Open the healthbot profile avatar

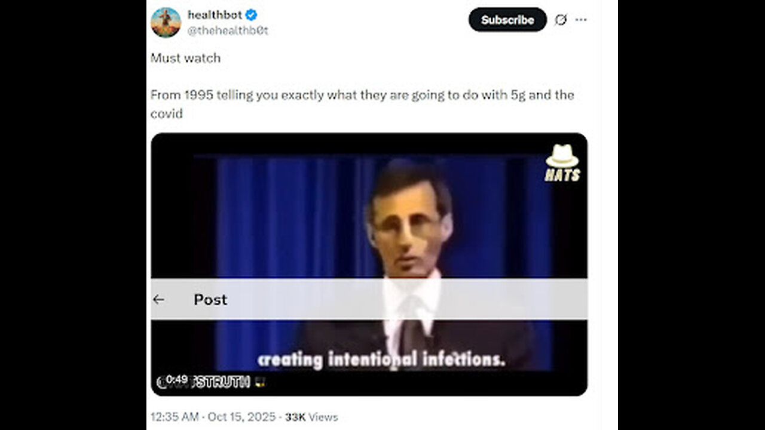(166, 23)
